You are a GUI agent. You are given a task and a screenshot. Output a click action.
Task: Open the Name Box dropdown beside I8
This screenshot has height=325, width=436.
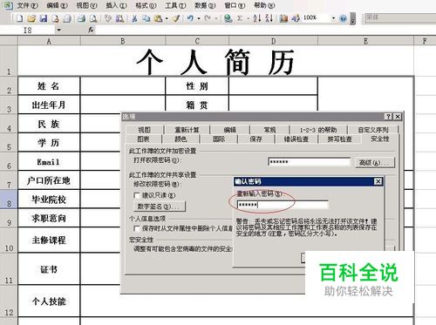click(x=58, y=30)
